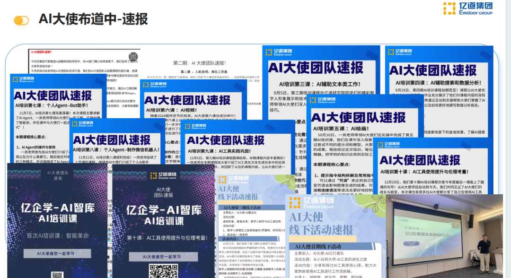The height and width of the screenshot is (278, 511).
Task: Select "首次AI培训课：智能革命" subtitle text
Action: coord(58,235)
